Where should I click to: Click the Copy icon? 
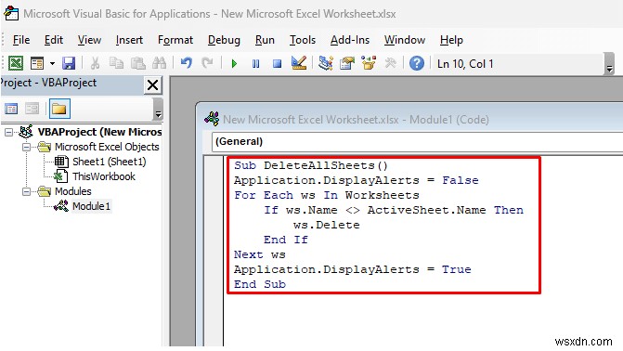click(x=116, y=63)
